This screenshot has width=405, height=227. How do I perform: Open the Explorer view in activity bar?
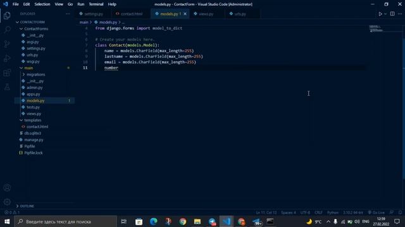point(7,16)
